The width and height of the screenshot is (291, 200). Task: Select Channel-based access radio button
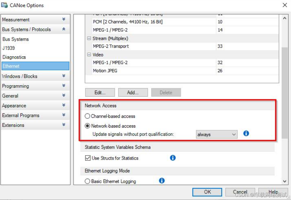pyautogui.click(x=87, y=116)
